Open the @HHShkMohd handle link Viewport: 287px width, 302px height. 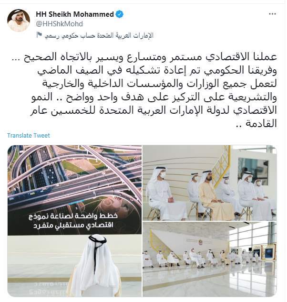[60, 24]
